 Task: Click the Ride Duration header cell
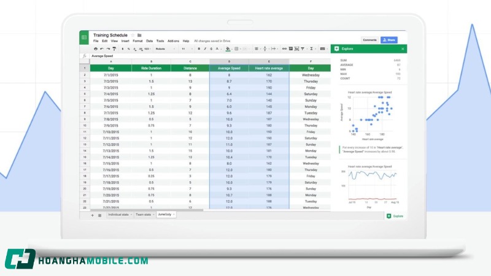(151, 68)
